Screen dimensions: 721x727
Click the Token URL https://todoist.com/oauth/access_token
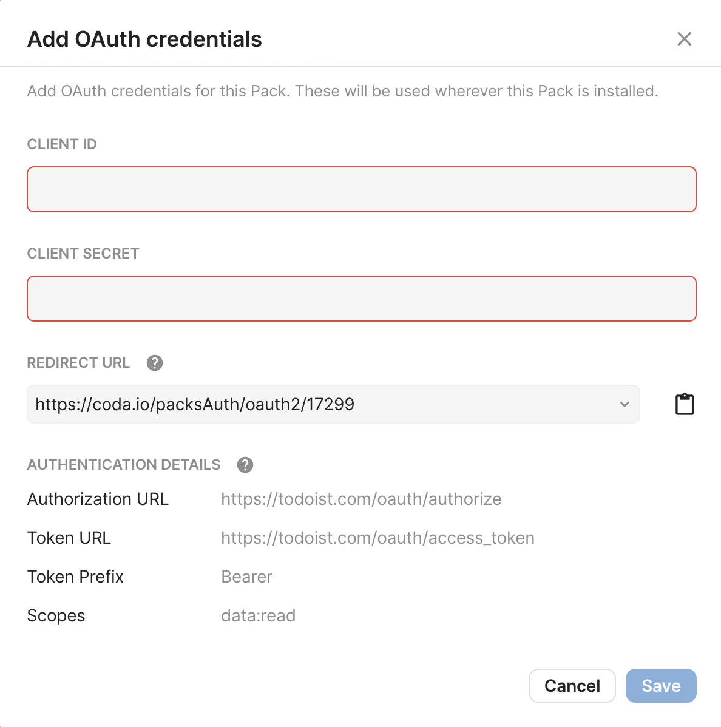coord(377,538)
